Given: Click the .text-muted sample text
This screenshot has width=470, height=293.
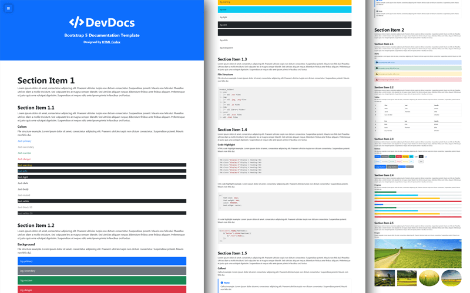Looking at the screenshot, I should coord(23,195).
